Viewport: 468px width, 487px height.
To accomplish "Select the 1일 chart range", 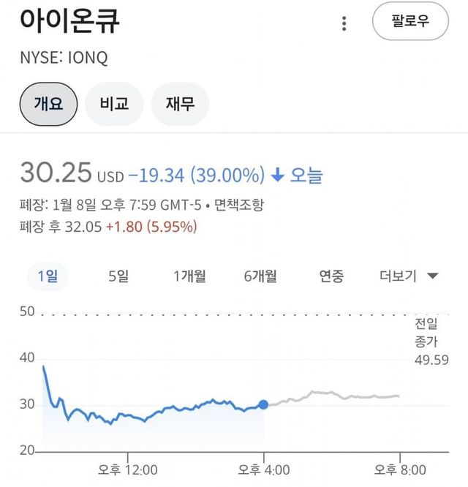I will click(x=48, y=276).
